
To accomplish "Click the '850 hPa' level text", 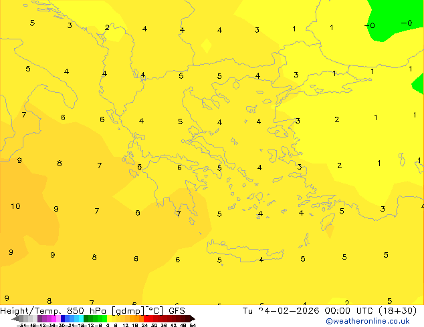I will (x=86, y=311).
